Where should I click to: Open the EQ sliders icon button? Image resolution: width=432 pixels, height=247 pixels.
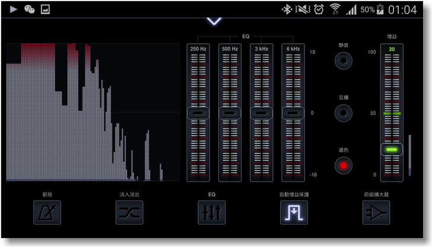coord(212,212)
